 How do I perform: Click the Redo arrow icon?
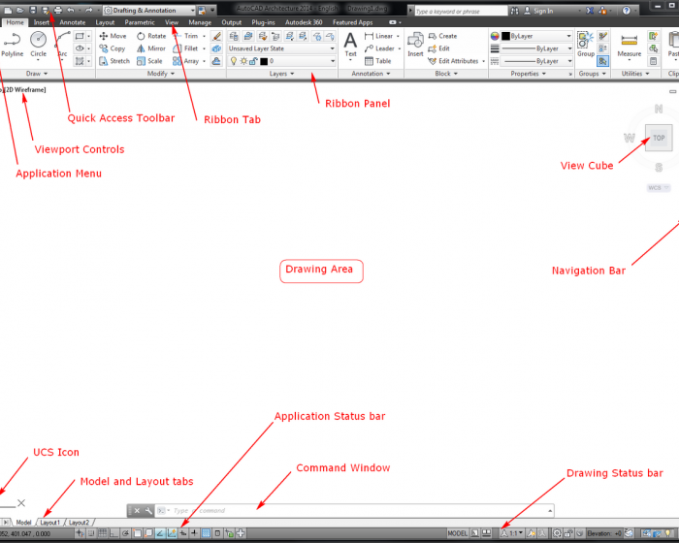click(x=89, y=10)
